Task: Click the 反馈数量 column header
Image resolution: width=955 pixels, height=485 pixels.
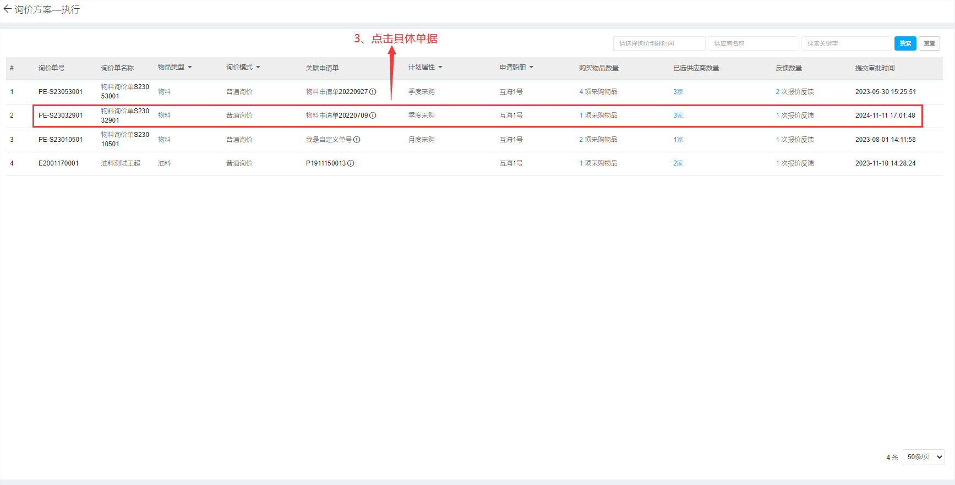Action: 789,68
